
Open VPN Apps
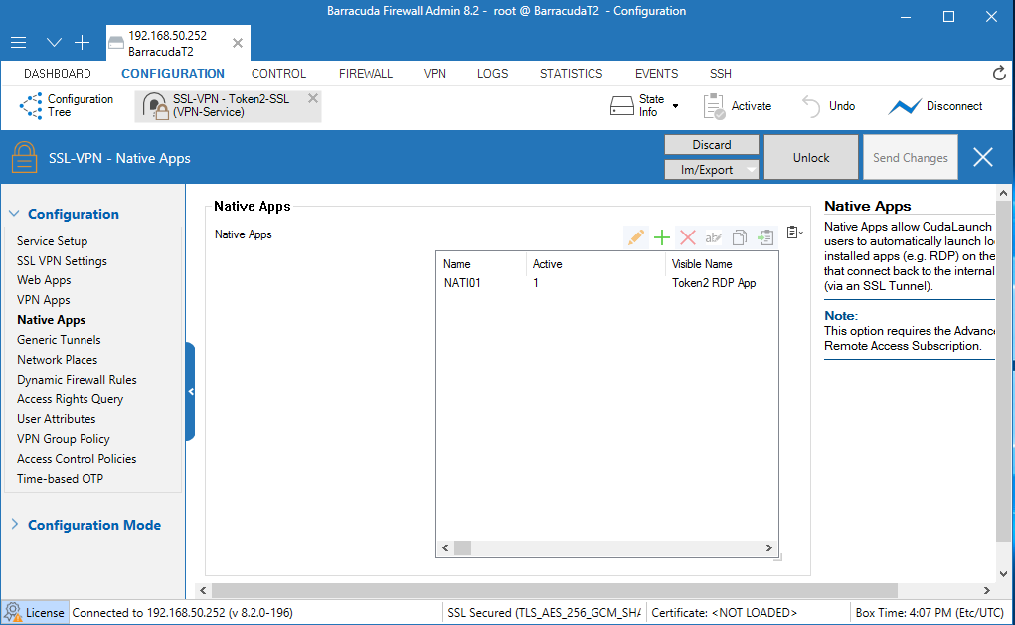pos(43,300)
